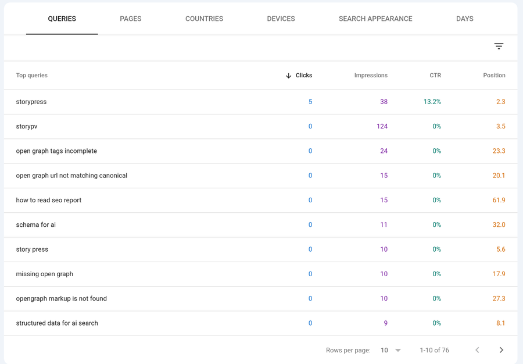523x364 pixels.
Task: Switch to the Queries tab
Action: (62, 19)
